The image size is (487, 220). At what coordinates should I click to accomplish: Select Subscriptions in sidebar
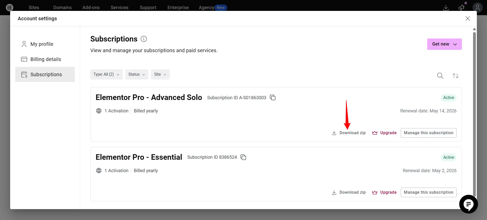pos(45,74)
